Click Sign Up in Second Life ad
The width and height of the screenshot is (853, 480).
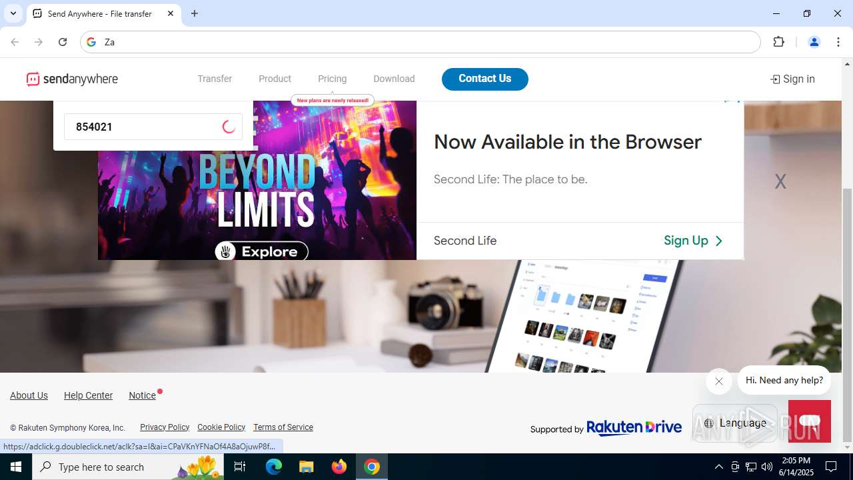tap(693, 241)
